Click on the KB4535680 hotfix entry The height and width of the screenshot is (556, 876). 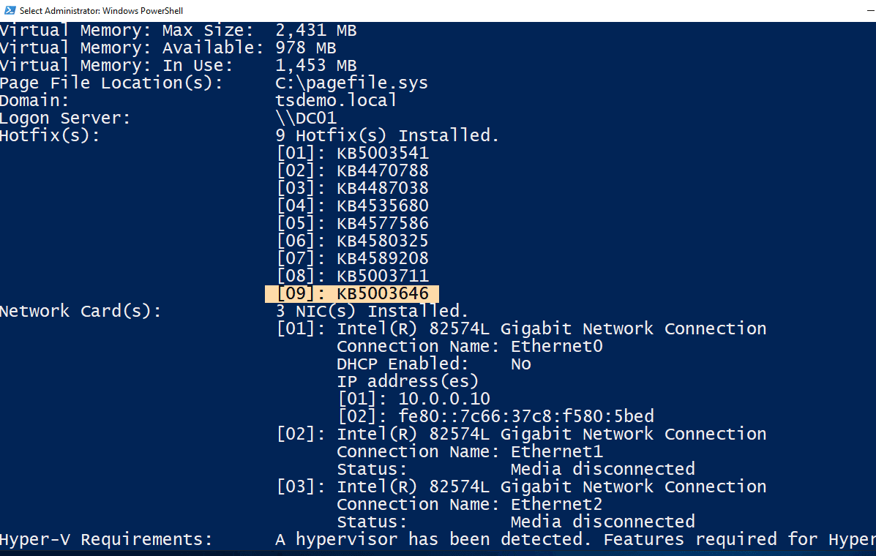coord(382,206)
